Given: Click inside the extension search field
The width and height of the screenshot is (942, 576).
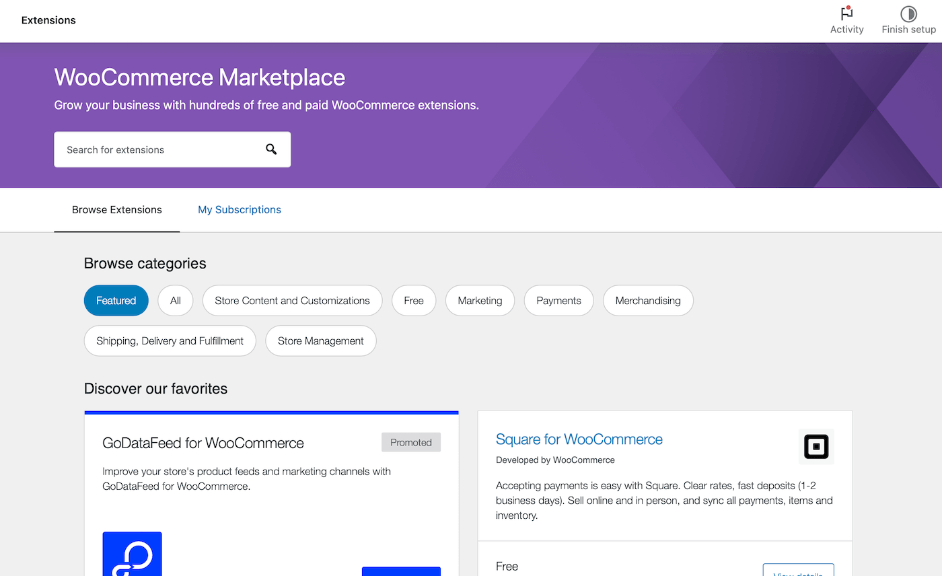Looking at the screenshot, I should (x=155, y=149).
